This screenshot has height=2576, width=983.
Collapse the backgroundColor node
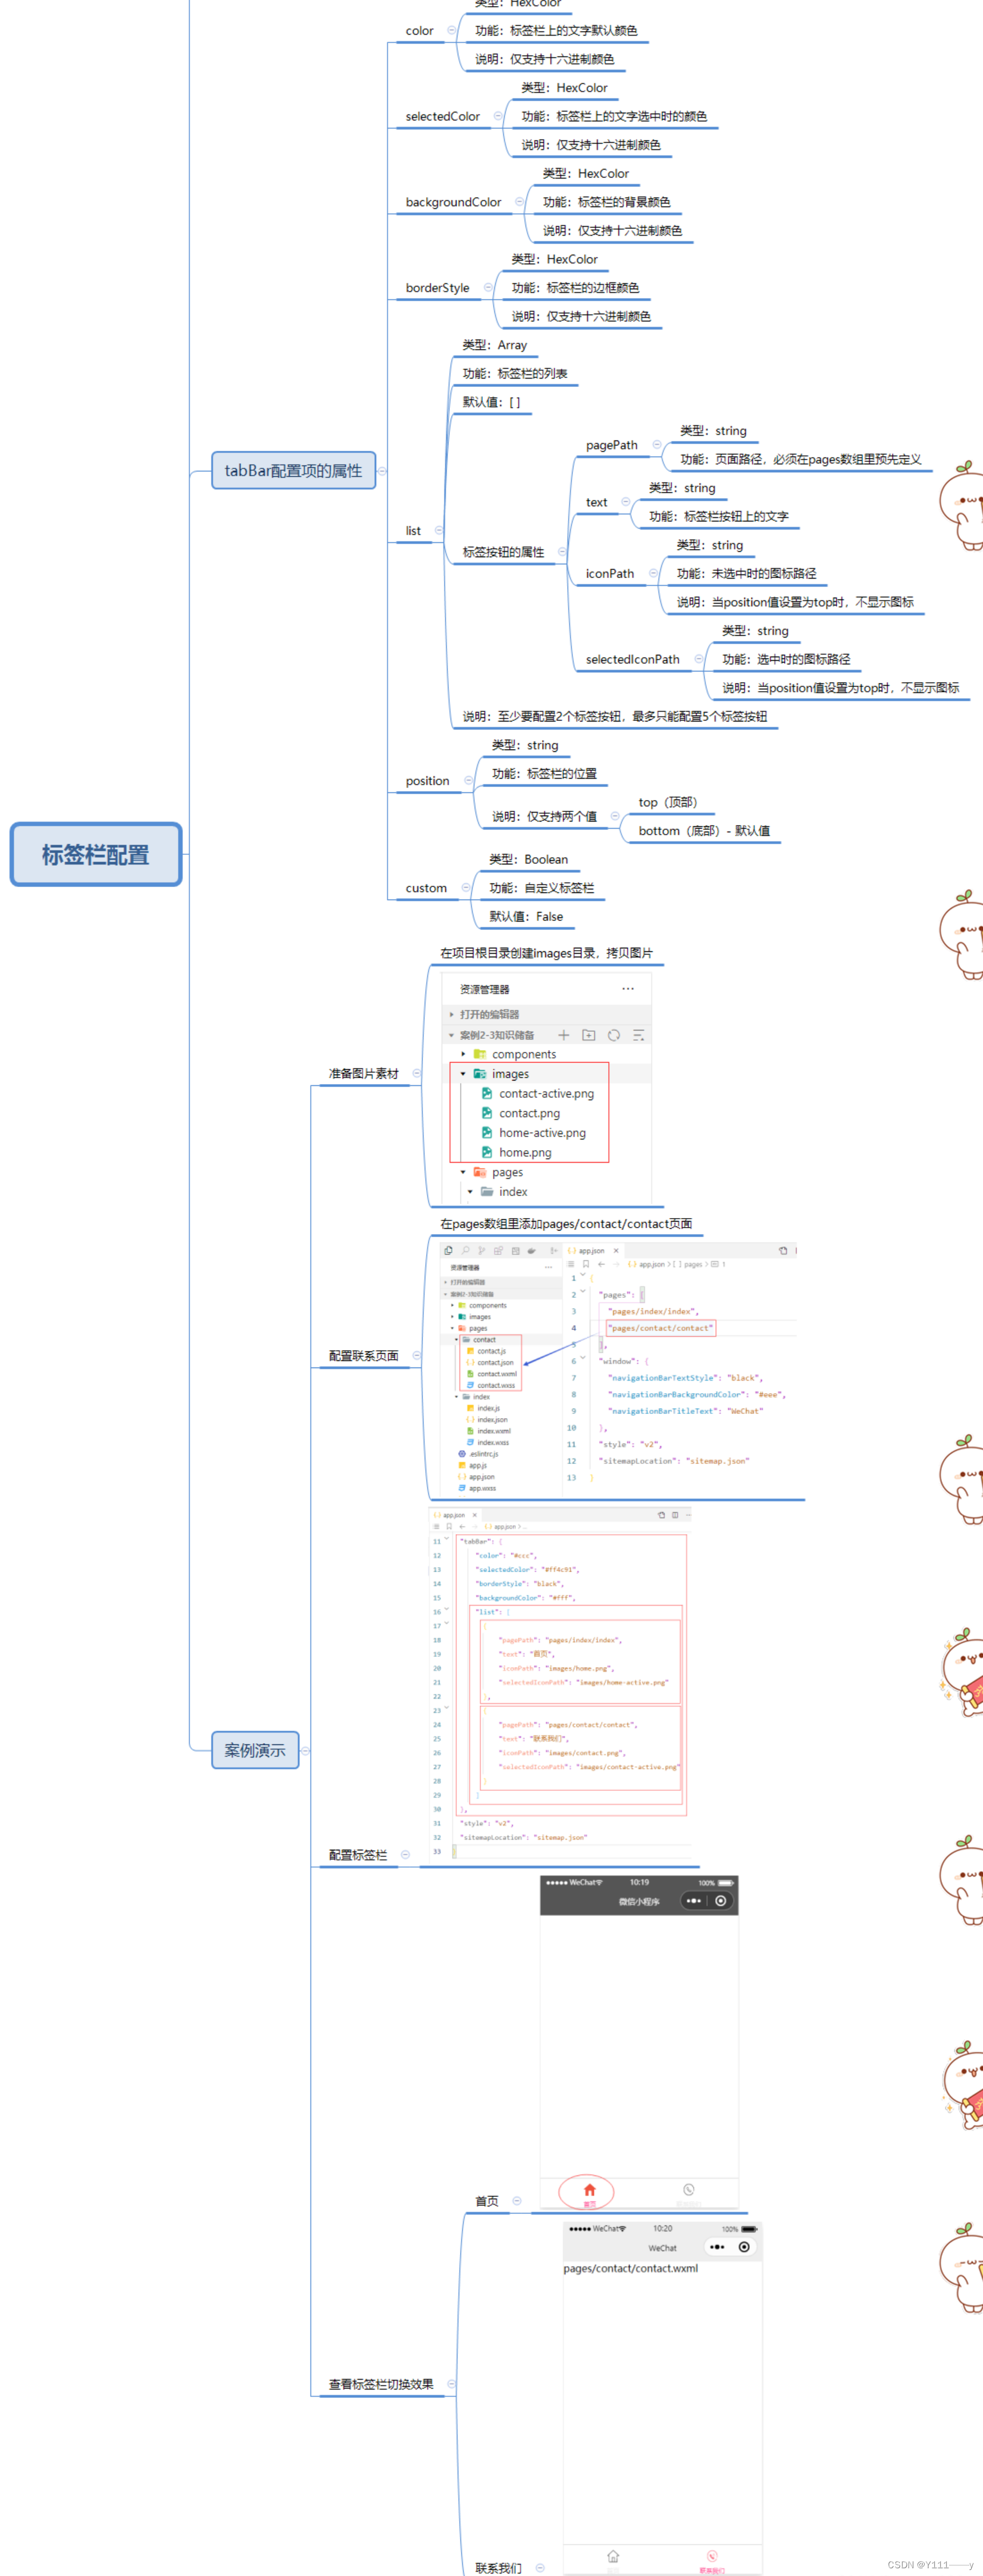(519, 202)
